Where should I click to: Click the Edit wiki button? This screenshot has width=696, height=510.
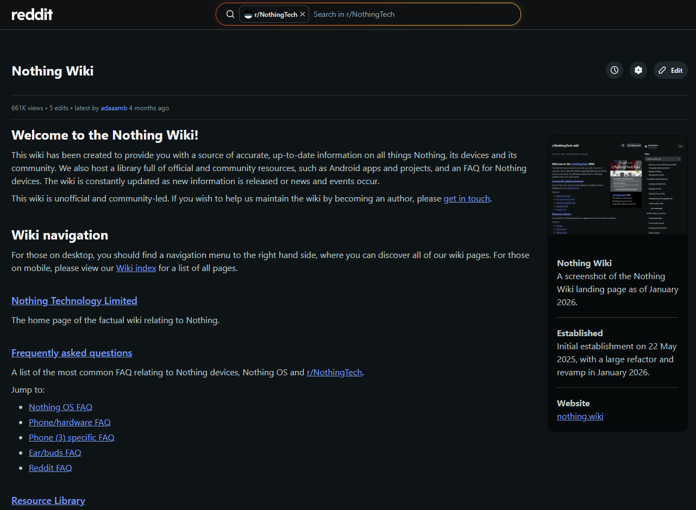point(670,70)
